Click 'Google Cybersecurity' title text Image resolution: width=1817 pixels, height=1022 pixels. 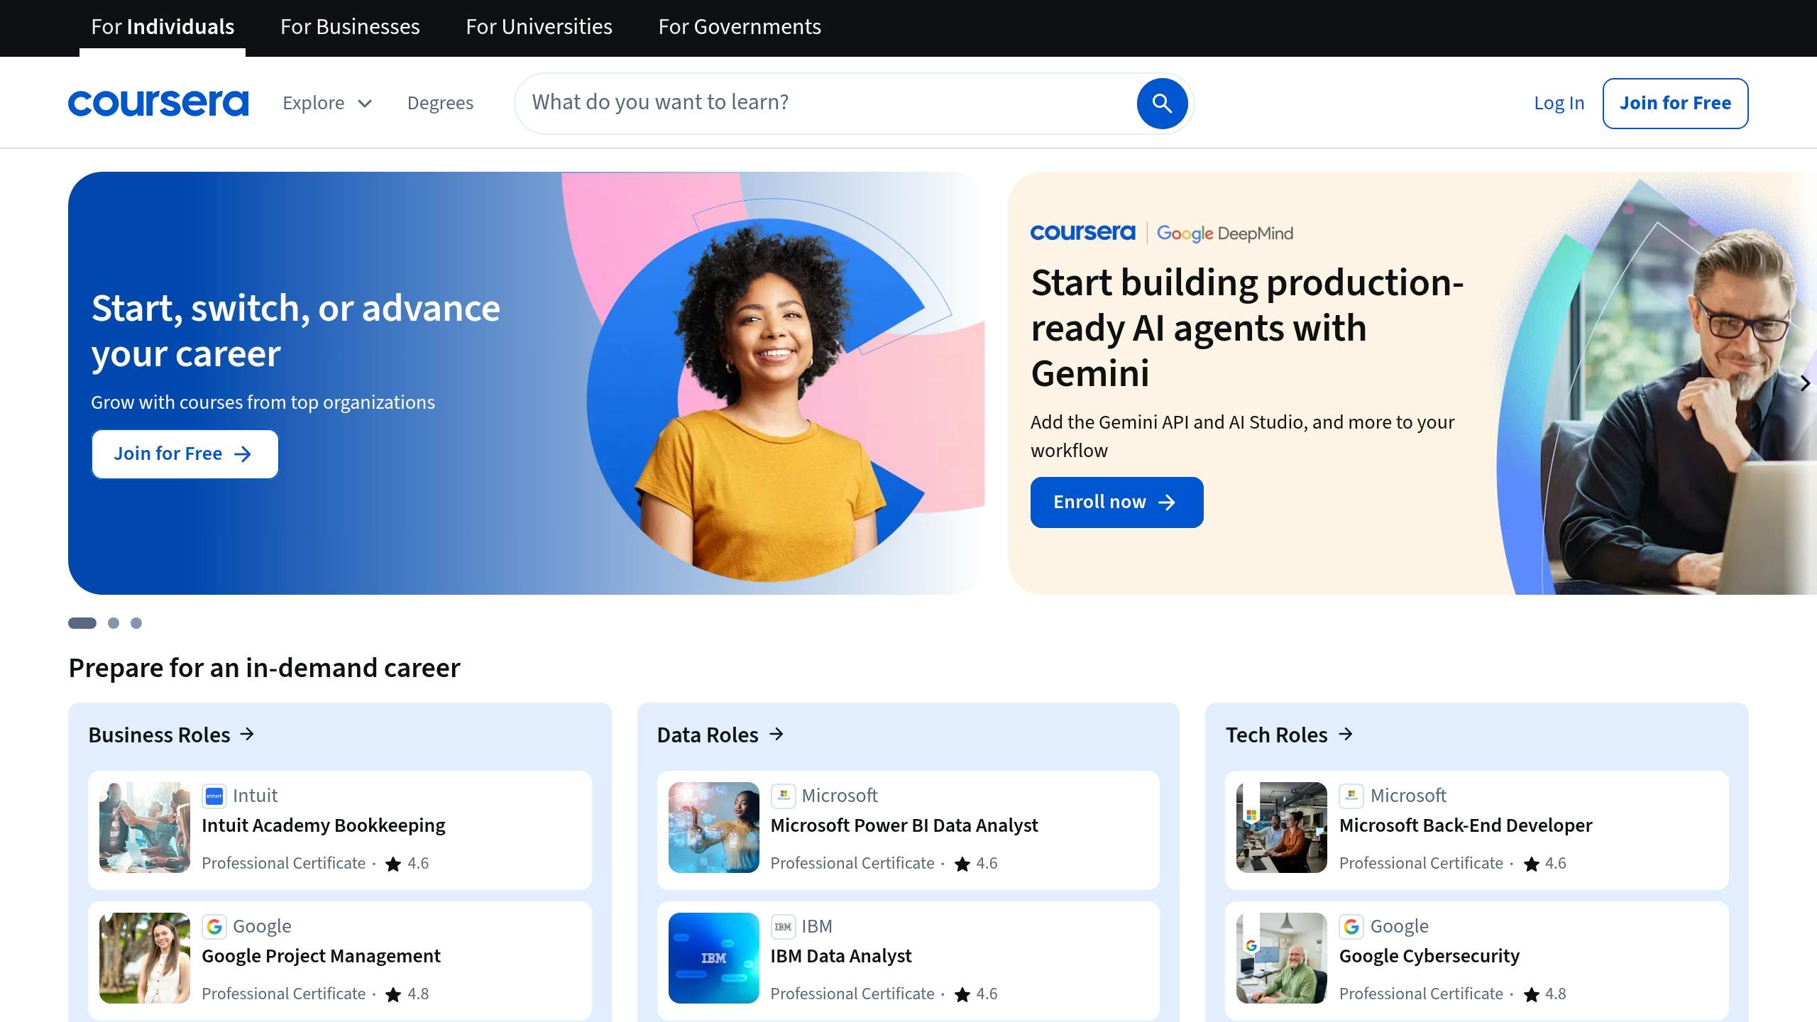coord(1429,956)
